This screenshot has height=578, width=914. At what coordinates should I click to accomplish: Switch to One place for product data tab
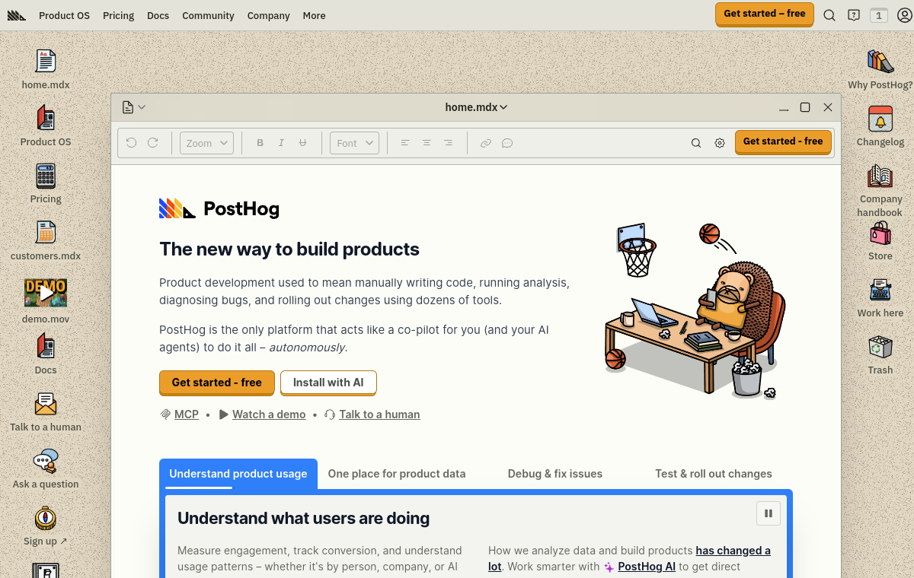coord(397,474)
